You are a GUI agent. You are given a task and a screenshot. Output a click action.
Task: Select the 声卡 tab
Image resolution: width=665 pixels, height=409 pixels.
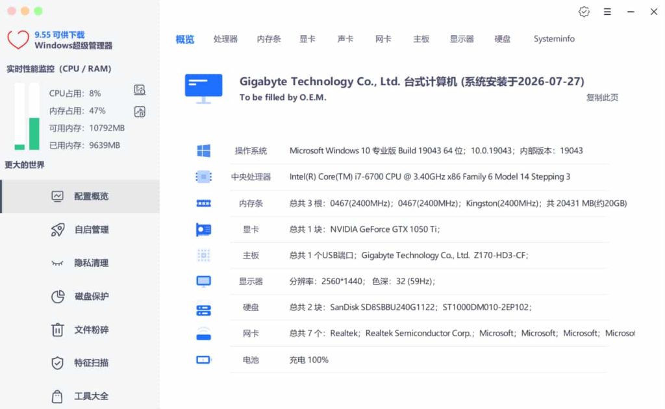click(x=345, y=39)
